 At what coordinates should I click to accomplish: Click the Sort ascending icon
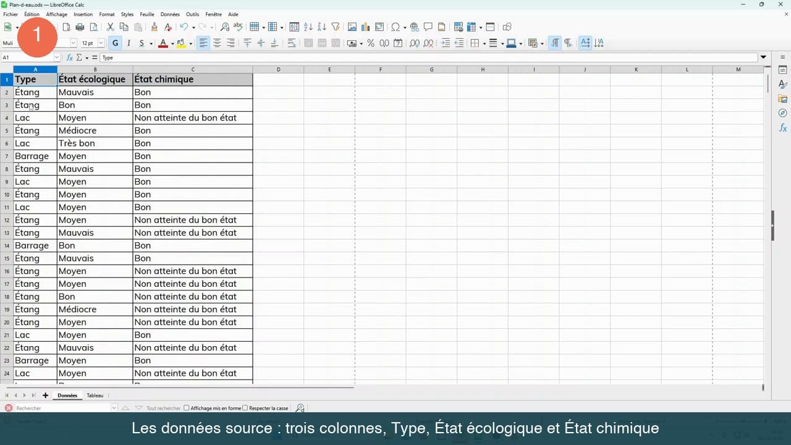coord(308,27)
